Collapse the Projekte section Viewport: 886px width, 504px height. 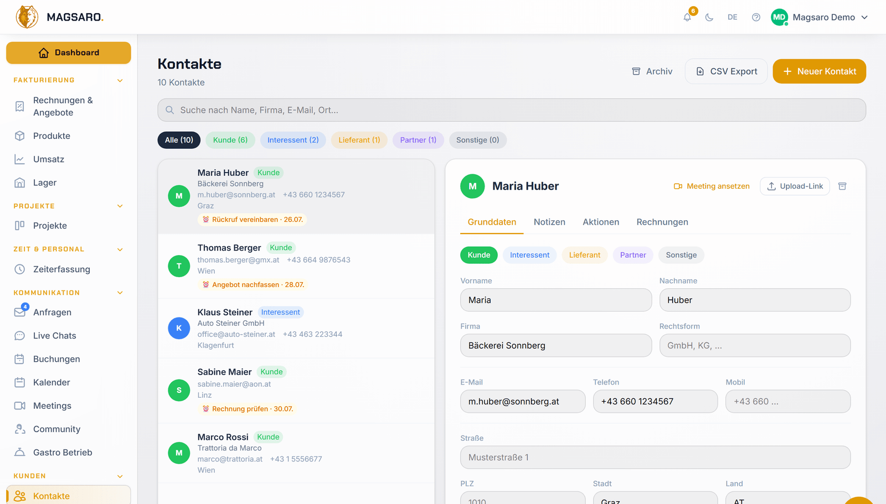tap(120, 206)
